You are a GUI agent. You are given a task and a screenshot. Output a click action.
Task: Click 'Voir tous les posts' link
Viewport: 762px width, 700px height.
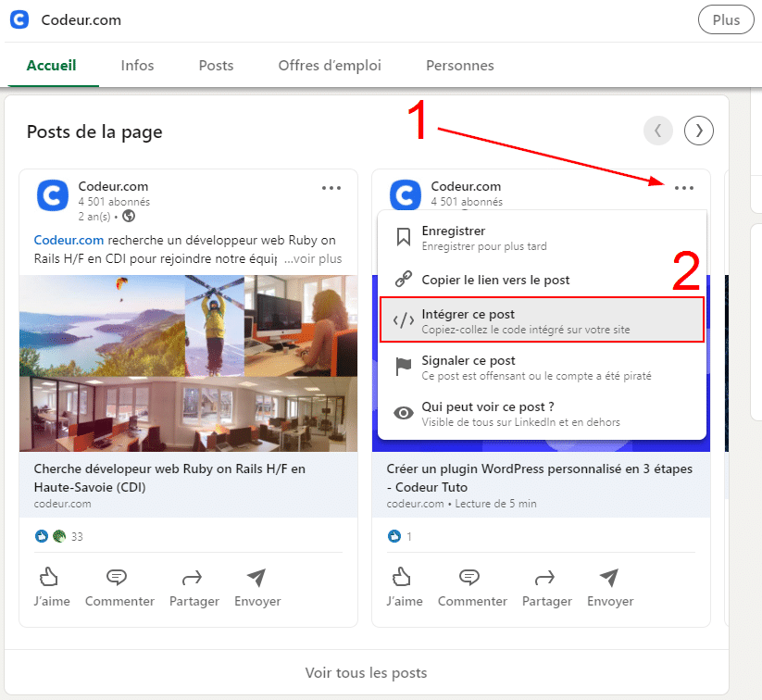click(366, 672)
